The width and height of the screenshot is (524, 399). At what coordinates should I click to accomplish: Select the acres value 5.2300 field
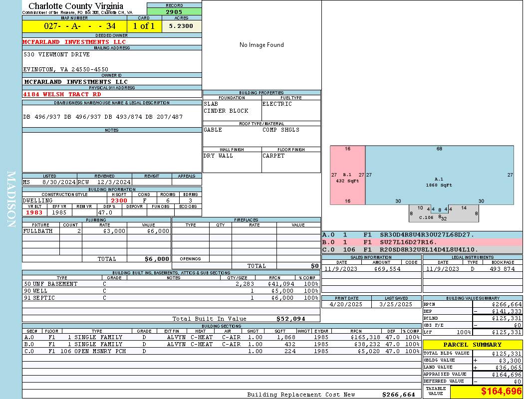click(182, 26)
